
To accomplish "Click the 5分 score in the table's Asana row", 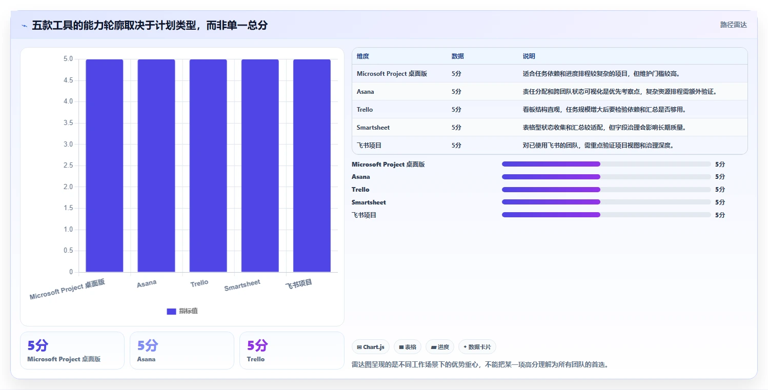I will (456, 92).
